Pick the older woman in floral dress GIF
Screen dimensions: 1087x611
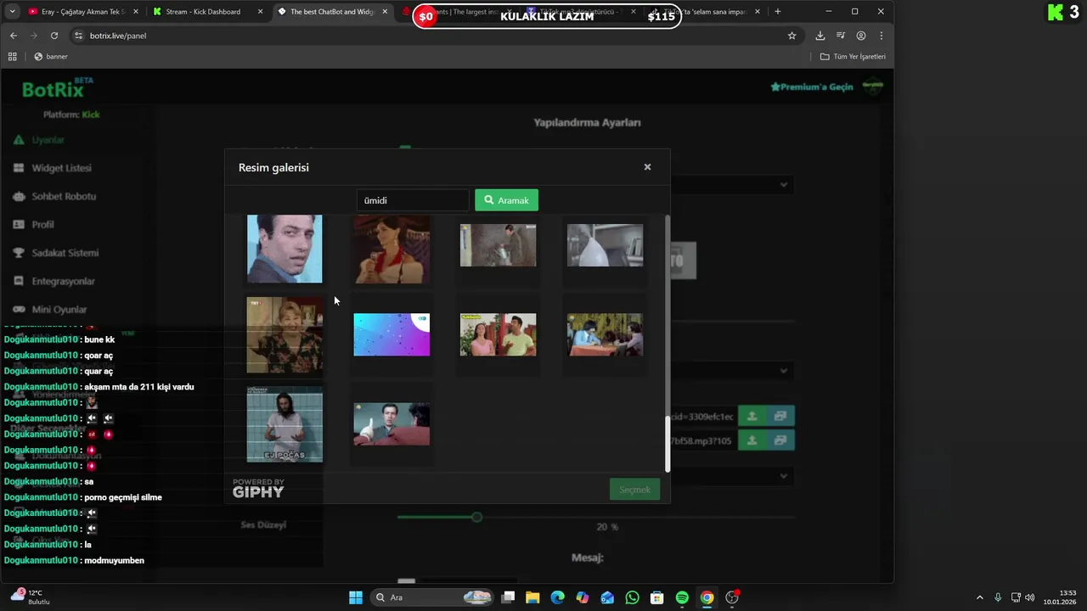[x=284, y=334]
